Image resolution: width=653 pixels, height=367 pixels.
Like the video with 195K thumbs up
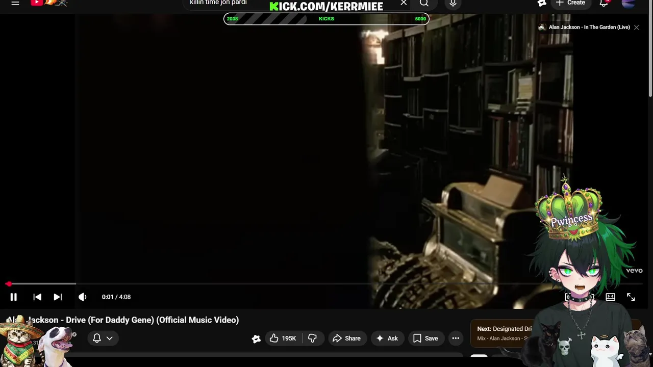pos(283,338)
